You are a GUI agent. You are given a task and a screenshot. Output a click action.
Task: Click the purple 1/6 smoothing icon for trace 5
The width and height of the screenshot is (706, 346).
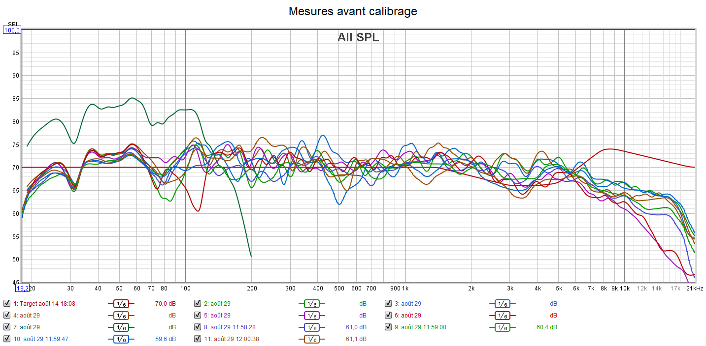tap(311, 316)
